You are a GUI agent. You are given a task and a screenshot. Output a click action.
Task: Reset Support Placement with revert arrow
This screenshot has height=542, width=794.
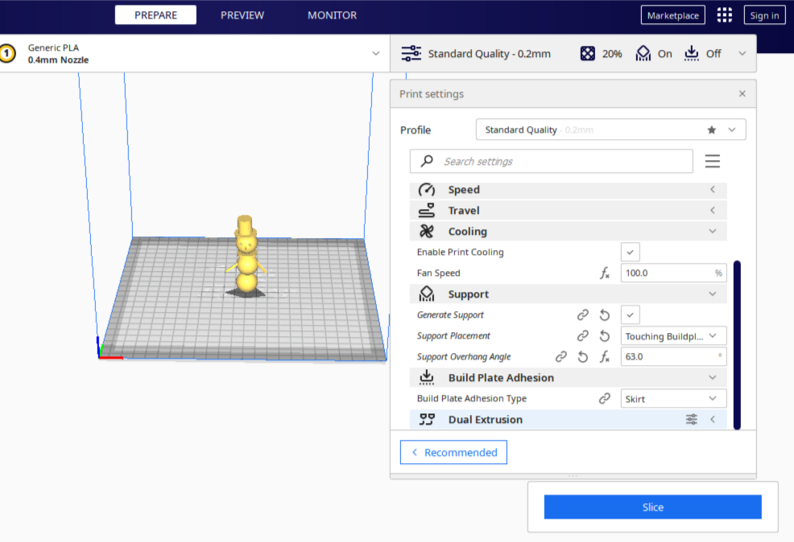(605, 335)
